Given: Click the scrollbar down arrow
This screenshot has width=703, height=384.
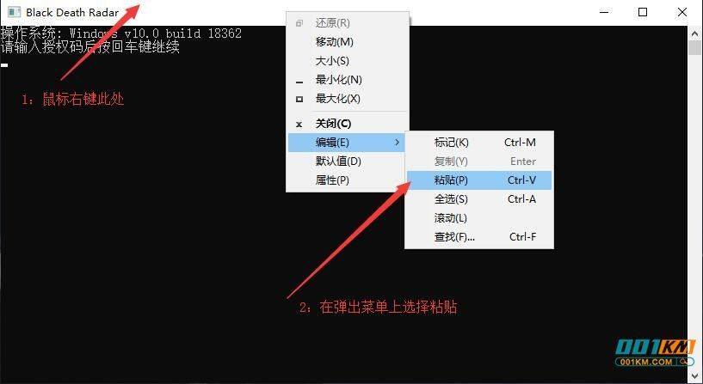Looking at the screenshot, I should coord(695,375).
